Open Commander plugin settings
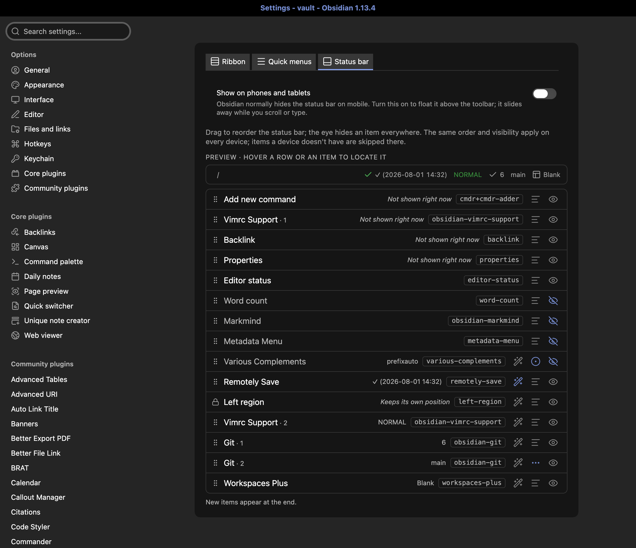 [31, 541]
